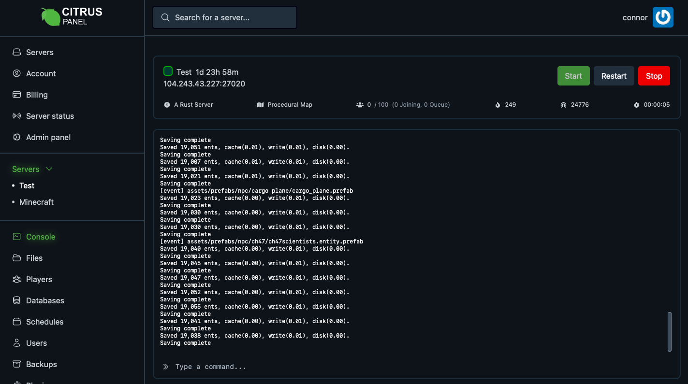Switch to the Minecraft server
The width and height of the screenshot is (688, 384).
click(36, 202)
